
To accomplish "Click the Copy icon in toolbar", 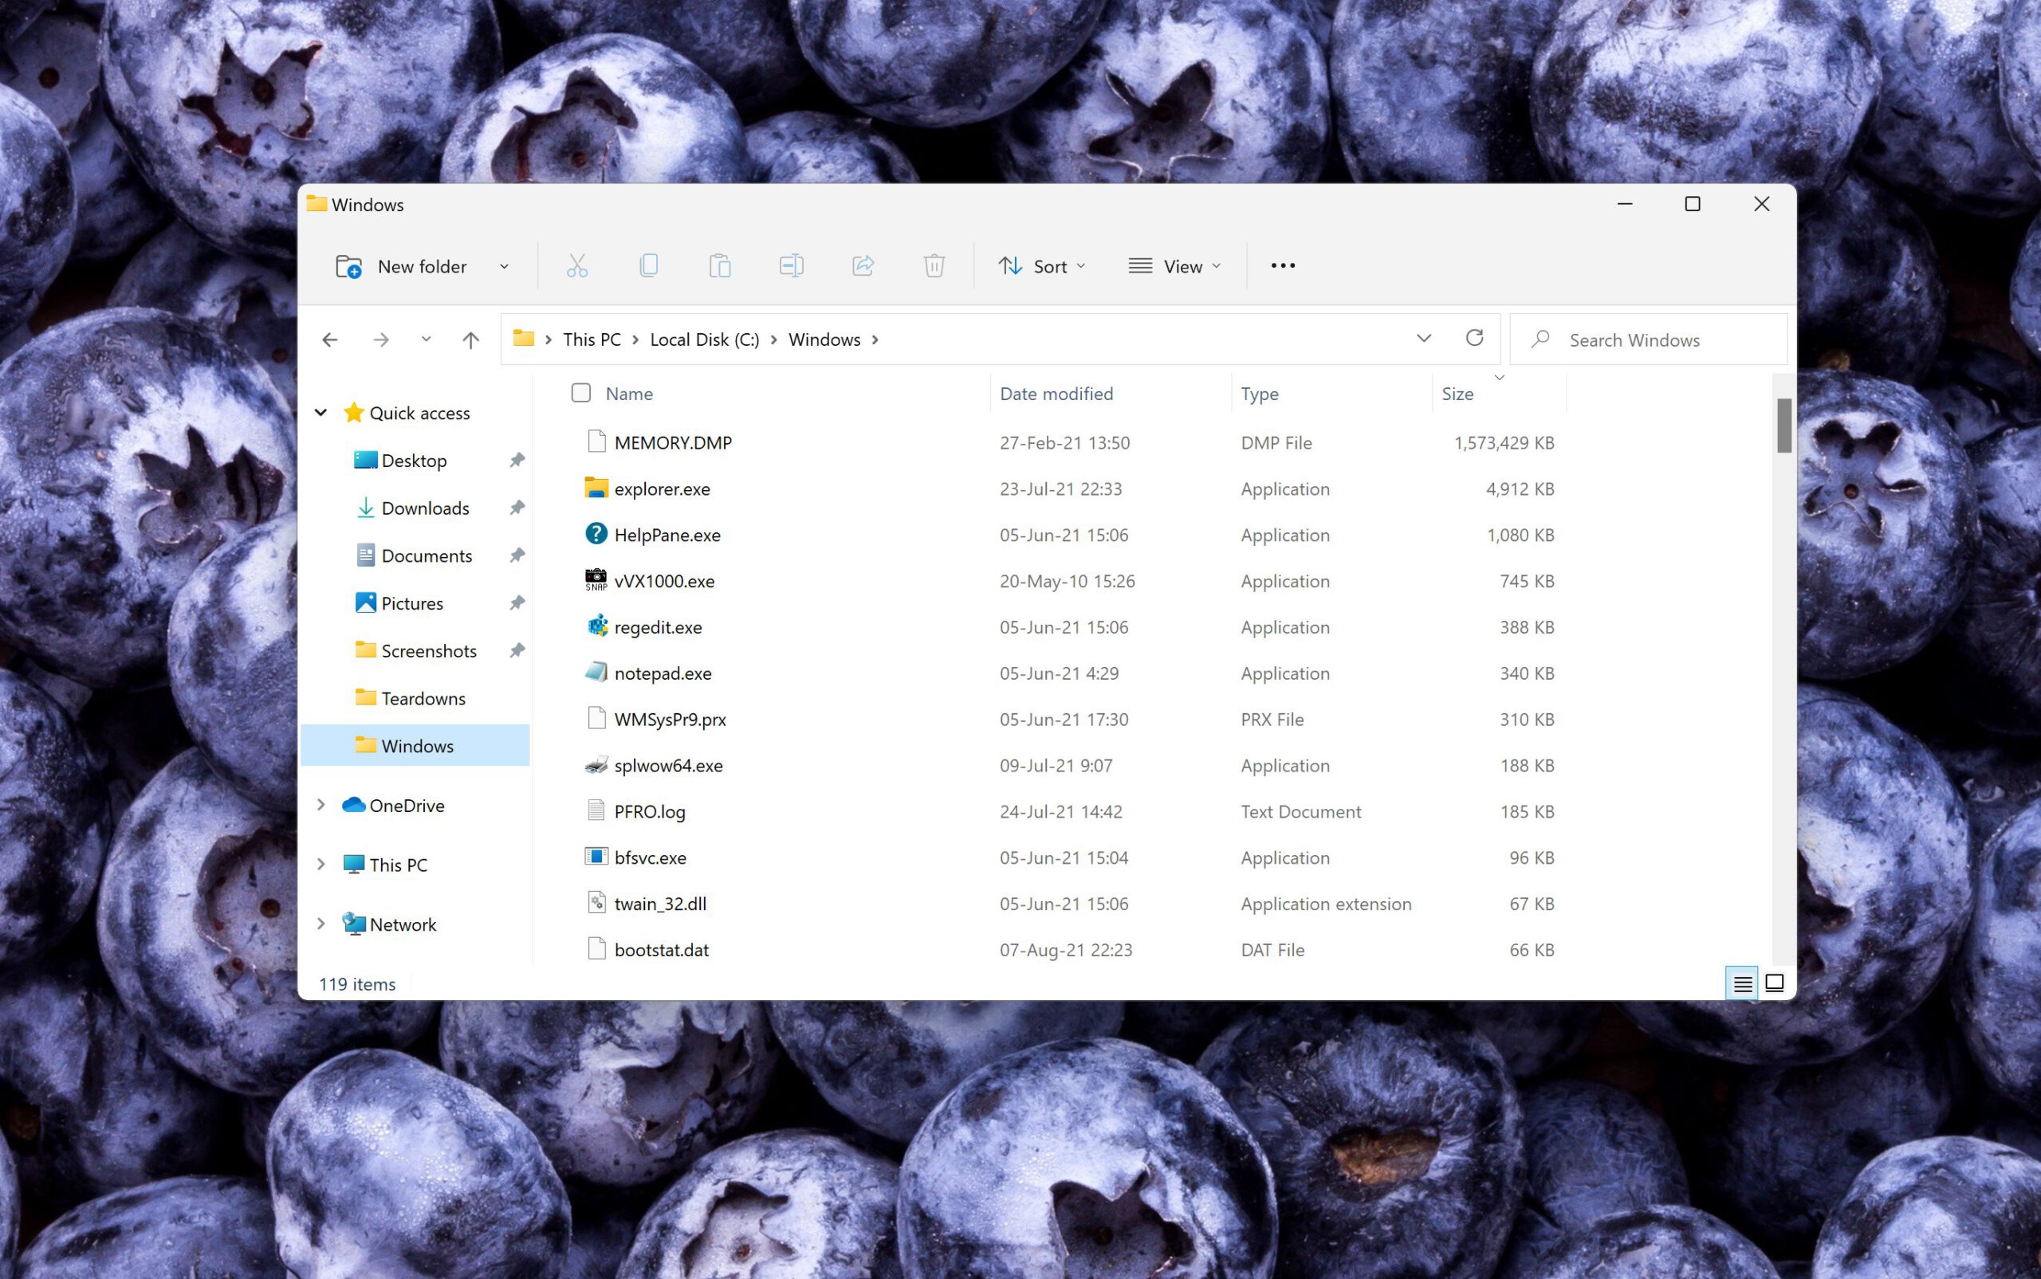I will click(648, 265).
